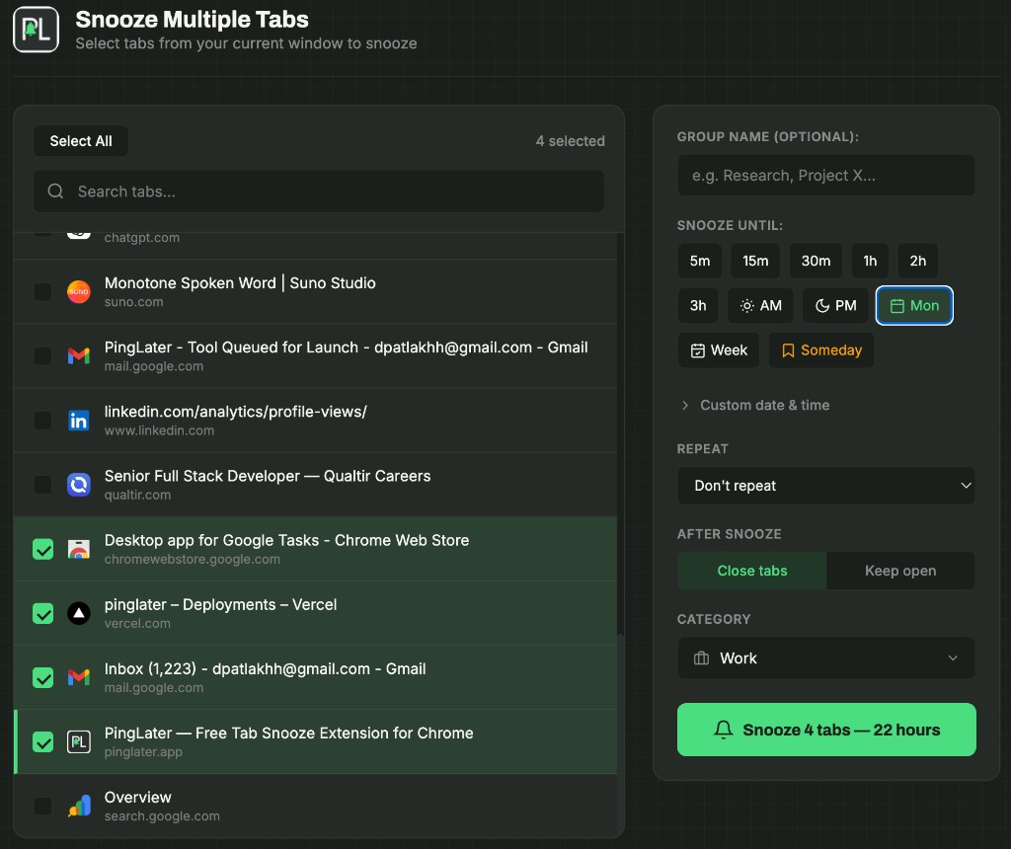Expand Custom date & time section
Viewport: 1011px width, 849px height.
click(x=755, y=405)
